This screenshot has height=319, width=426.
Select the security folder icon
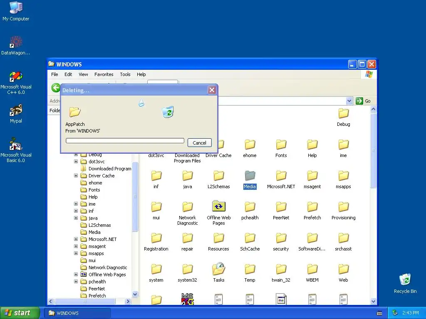[x=281, y=242]
